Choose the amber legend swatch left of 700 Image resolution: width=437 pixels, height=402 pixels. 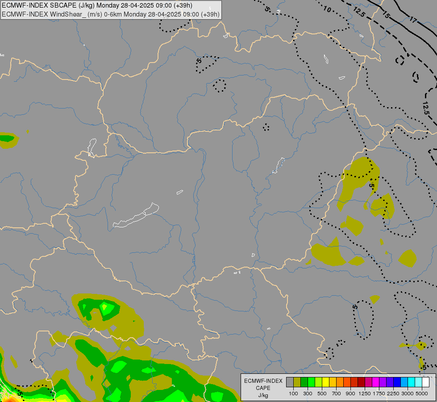coord(333,382)
